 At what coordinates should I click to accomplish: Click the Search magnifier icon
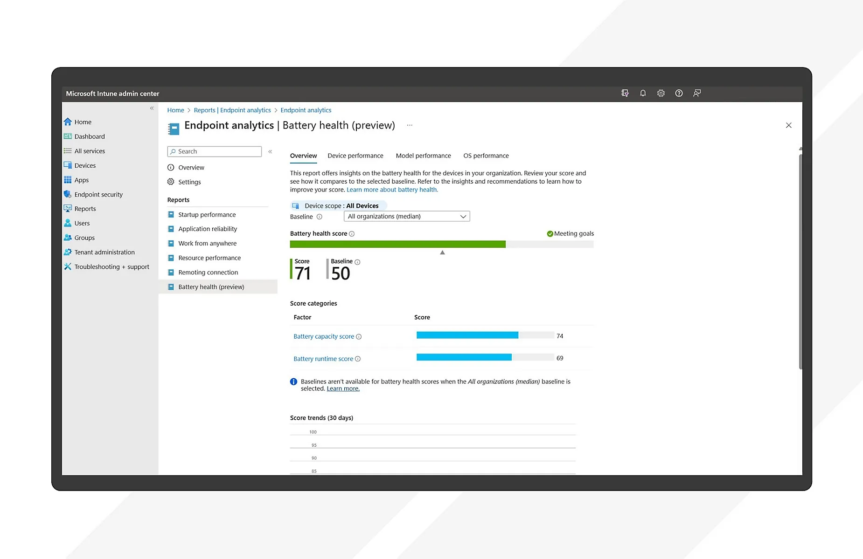coord(173,151)
